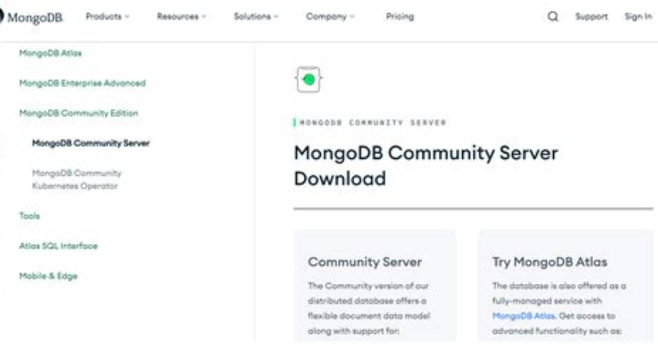
Task: Open MongoDB Community Kubernetes Operator item
Action: (x=77, y=179)
